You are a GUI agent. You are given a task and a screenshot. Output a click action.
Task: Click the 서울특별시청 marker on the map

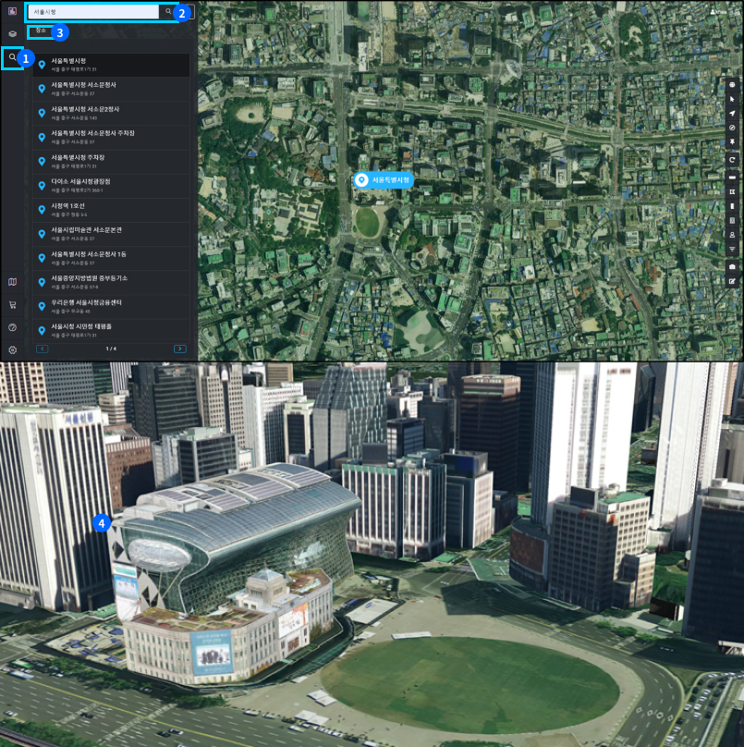click(x=383, y=180)
